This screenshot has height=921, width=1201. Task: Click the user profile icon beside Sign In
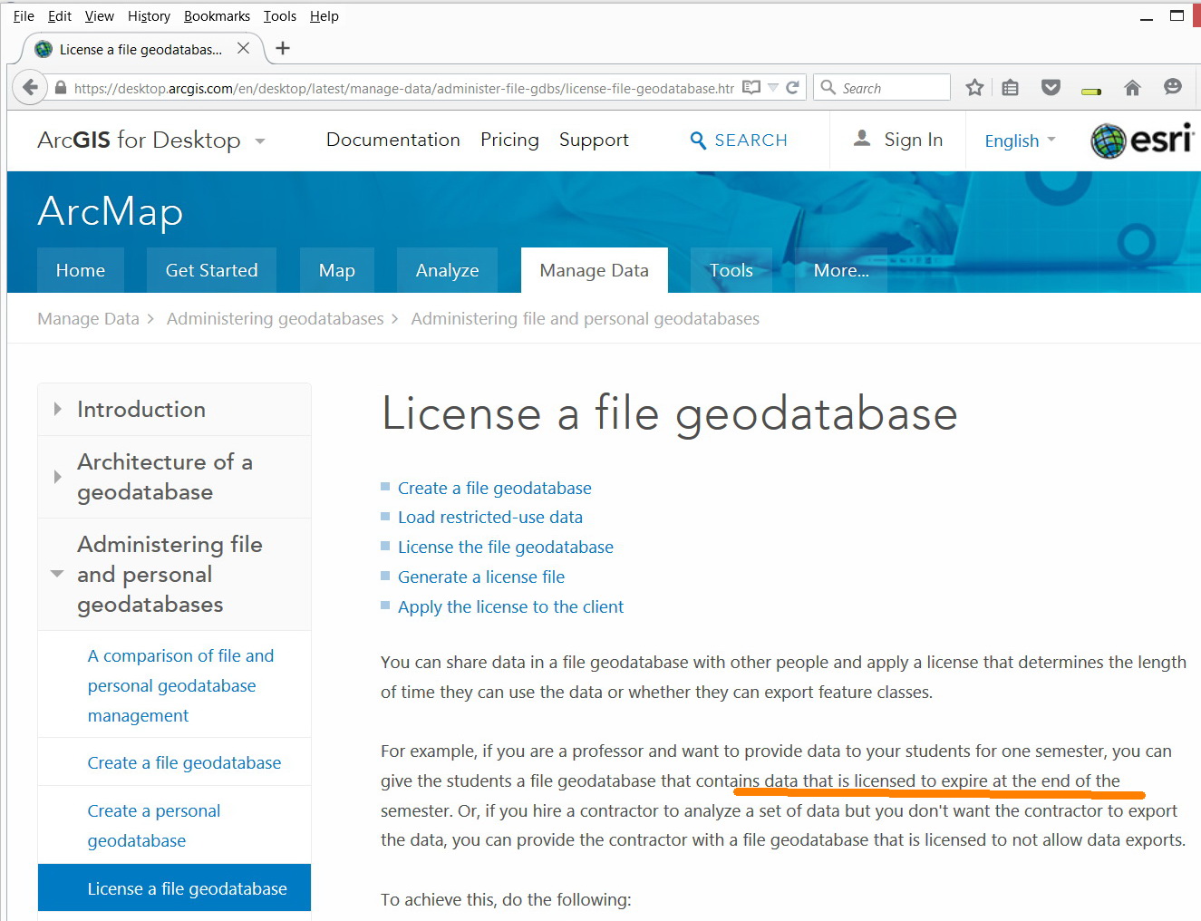coord(862,138)
